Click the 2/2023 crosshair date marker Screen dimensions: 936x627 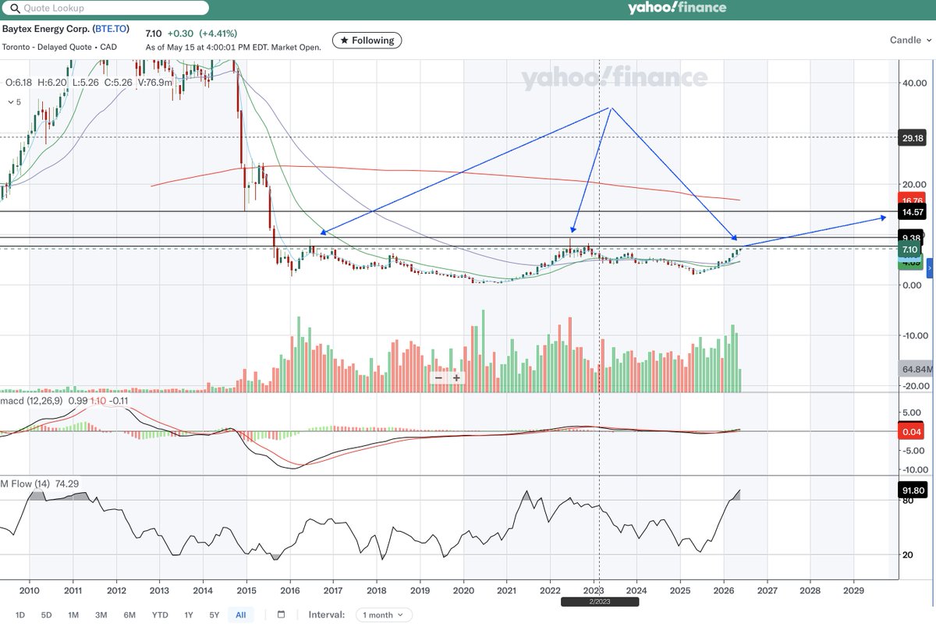click(598, 603)
